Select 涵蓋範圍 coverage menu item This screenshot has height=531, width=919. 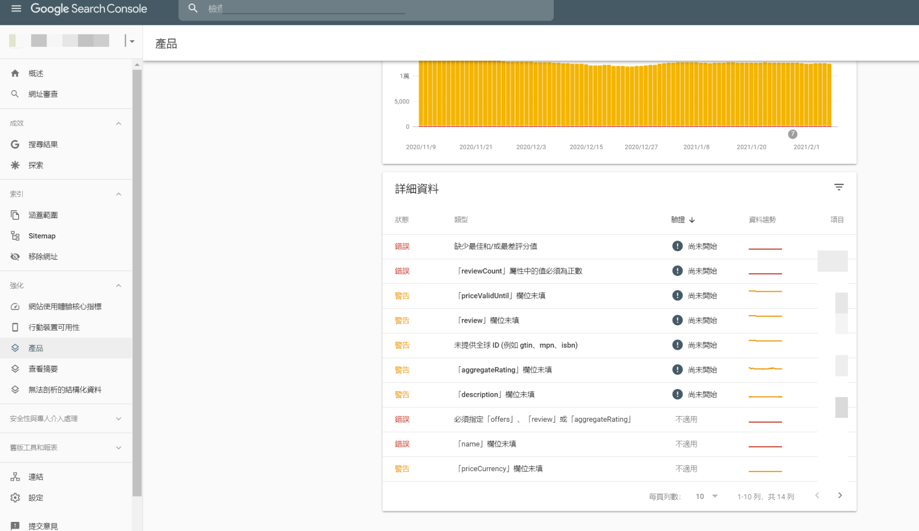point(43,215)
